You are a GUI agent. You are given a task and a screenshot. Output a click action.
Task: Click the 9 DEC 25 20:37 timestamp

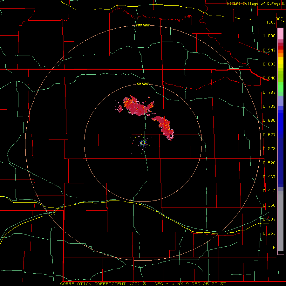206,284
